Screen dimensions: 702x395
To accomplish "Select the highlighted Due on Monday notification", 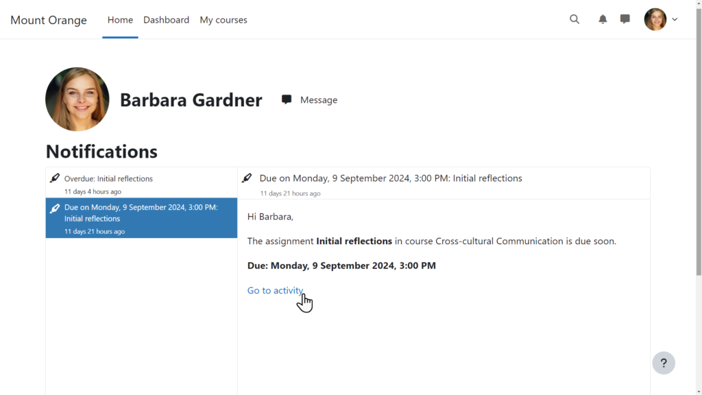I will coord(137,217).
